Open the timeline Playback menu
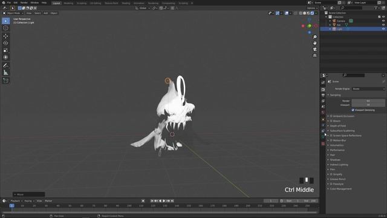Viewport: 387px width, 218px height. (x=16, y=201)
